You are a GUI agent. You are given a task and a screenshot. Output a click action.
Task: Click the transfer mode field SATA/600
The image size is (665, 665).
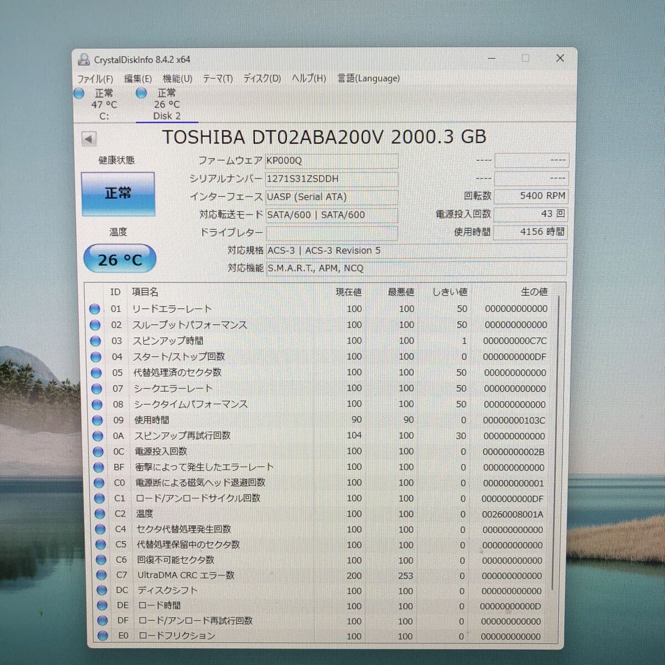click(331, 215)
